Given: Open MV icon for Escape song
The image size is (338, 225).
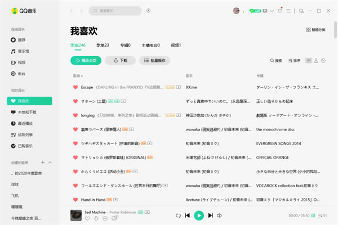Looking at the screenshot, I should click(x=179, y=87).
